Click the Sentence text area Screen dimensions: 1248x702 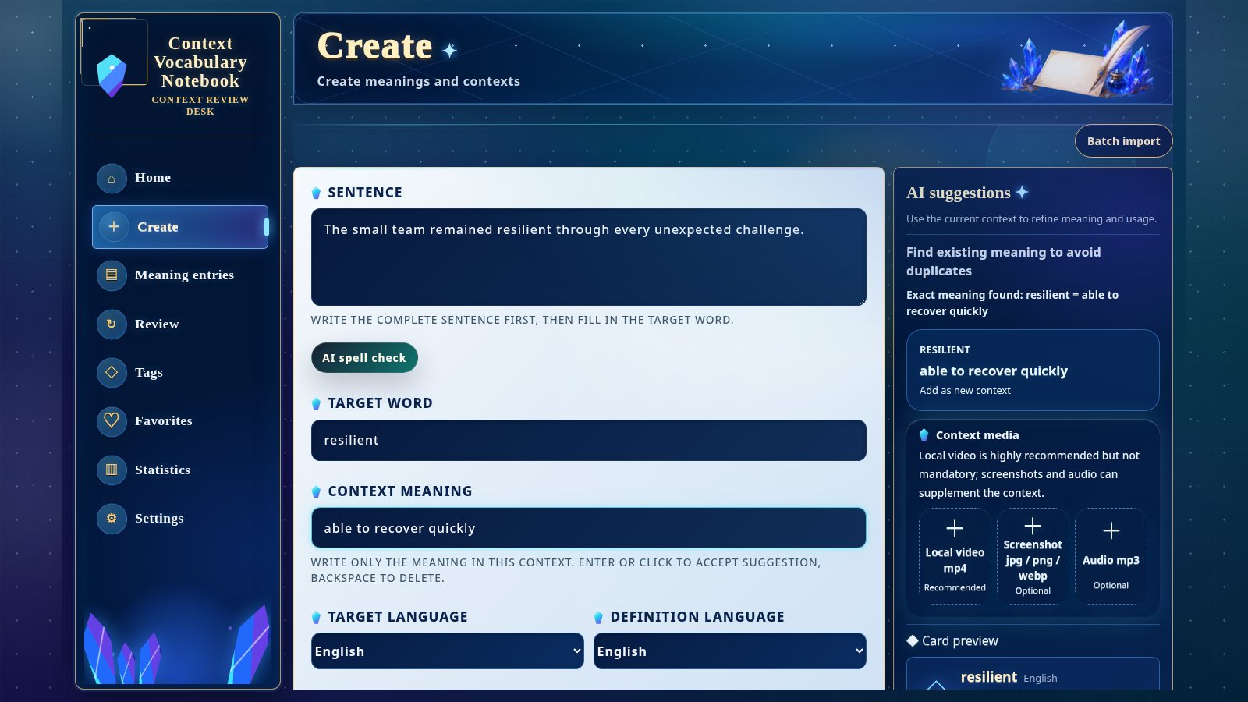(x=589, y=257)
